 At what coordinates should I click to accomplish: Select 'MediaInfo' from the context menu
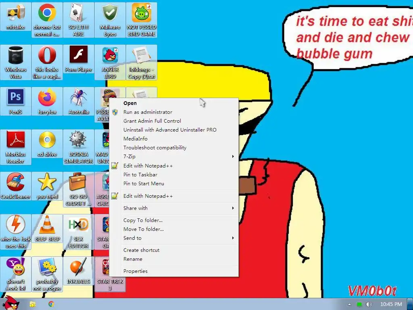tap(174, 139)
